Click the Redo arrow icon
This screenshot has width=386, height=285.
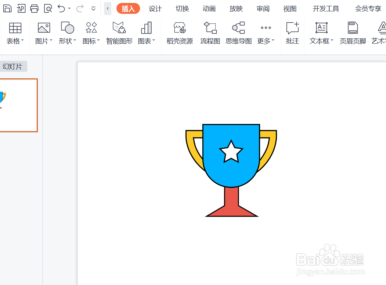[80, 9]
